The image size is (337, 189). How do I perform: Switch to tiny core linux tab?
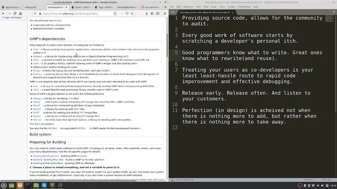tap(151, 7)
